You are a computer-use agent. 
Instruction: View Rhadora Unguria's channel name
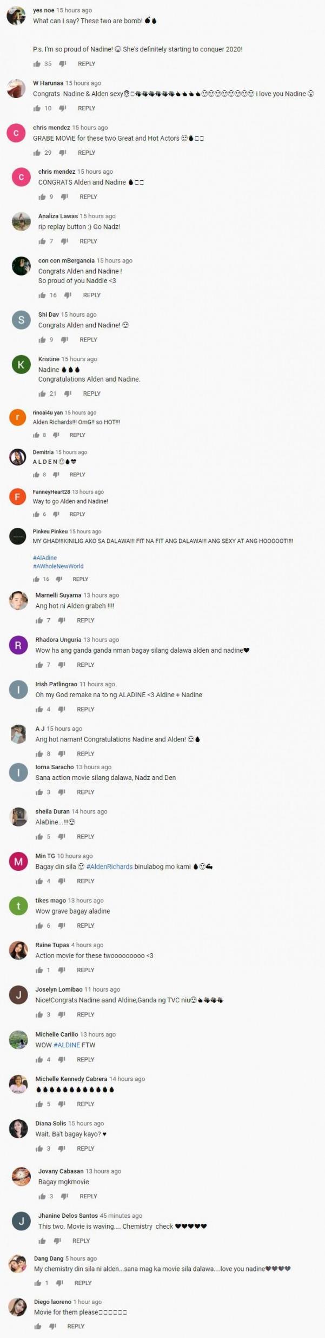pyautogui.click(x=58, y=640)
